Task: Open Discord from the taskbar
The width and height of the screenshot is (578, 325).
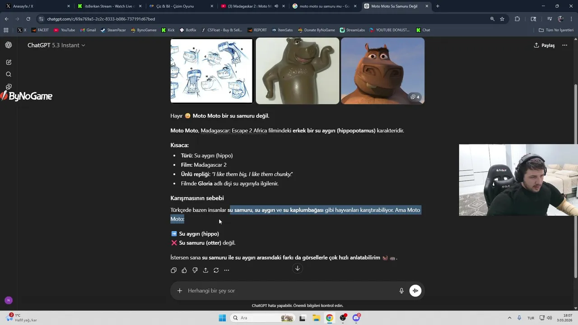Action: (x=357, y=318)
